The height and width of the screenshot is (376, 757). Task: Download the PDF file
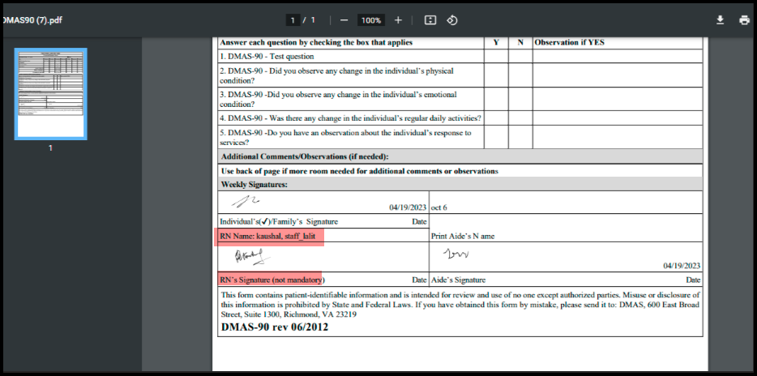720,20
